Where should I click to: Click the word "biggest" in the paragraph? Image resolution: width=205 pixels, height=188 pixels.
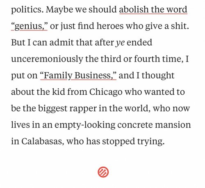[x=52, y=108]
